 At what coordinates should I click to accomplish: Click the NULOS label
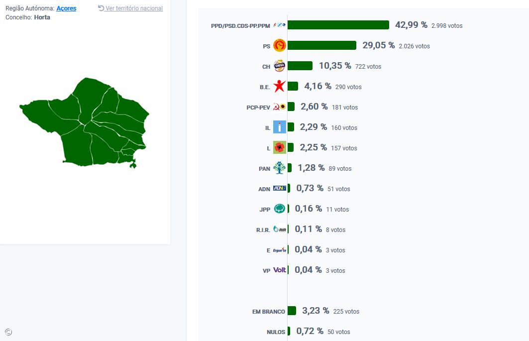(x=277, y=332)
